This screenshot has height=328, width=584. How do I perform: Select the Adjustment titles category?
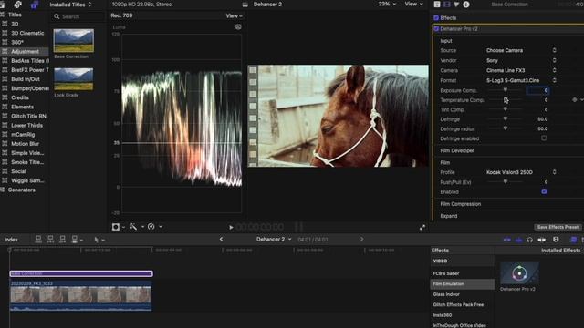tap(25, 51)
